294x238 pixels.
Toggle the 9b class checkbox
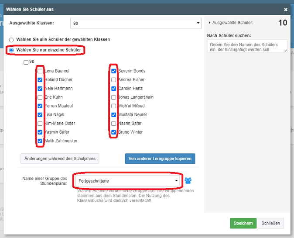click(x=26, y=62)
